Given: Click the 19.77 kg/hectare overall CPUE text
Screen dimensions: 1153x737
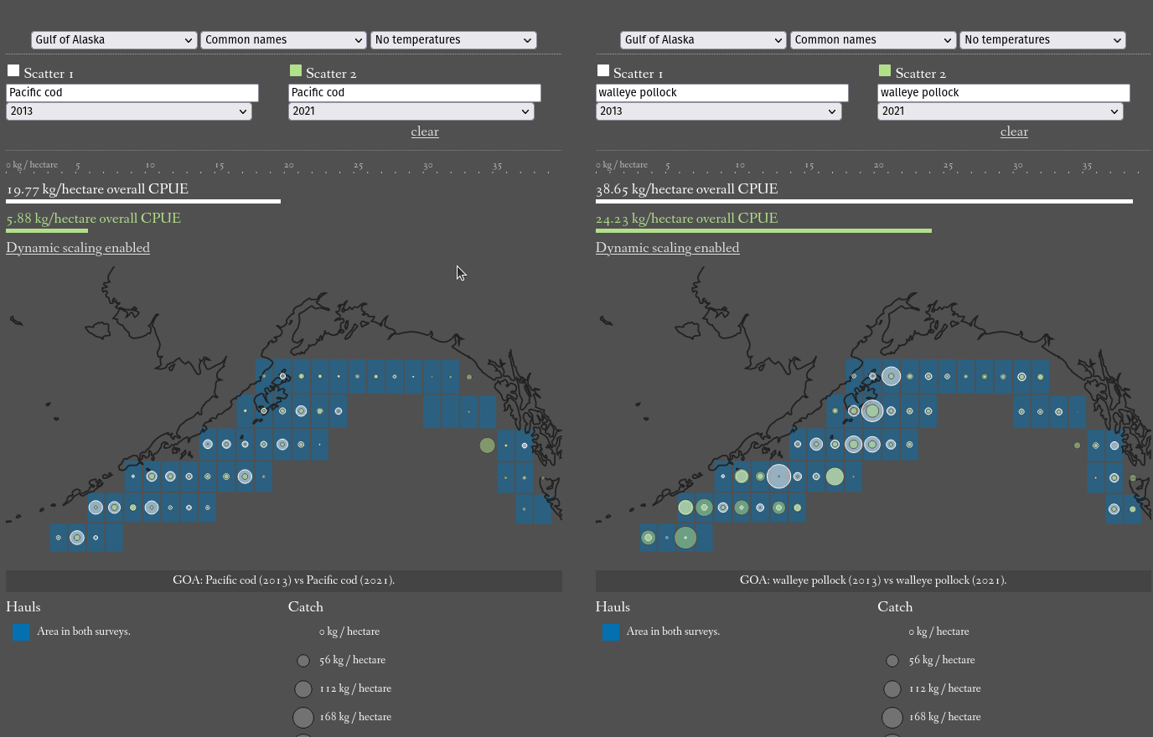Looking at the screenshot, I should 97,189.
